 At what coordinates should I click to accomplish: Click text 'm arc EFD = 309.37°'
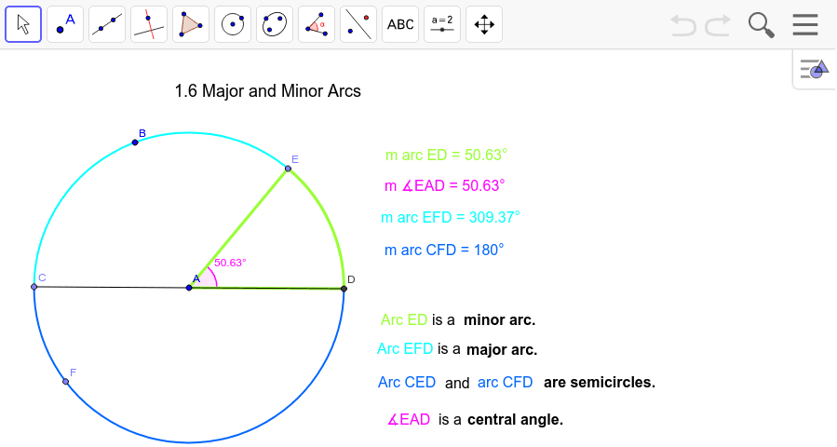450,217
